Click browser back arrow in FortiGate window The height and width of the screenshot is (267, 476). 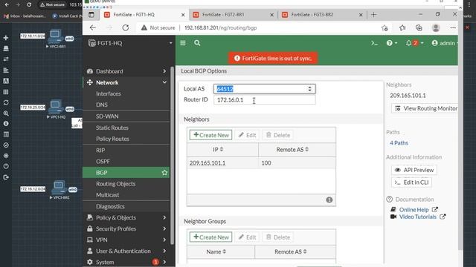pyautogui.click(x=93, y=27)
